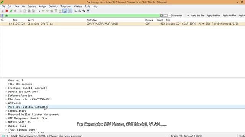The image size is (245, 137).
Task: Sort packets by the No. column
Action: [x=2, y=20]
